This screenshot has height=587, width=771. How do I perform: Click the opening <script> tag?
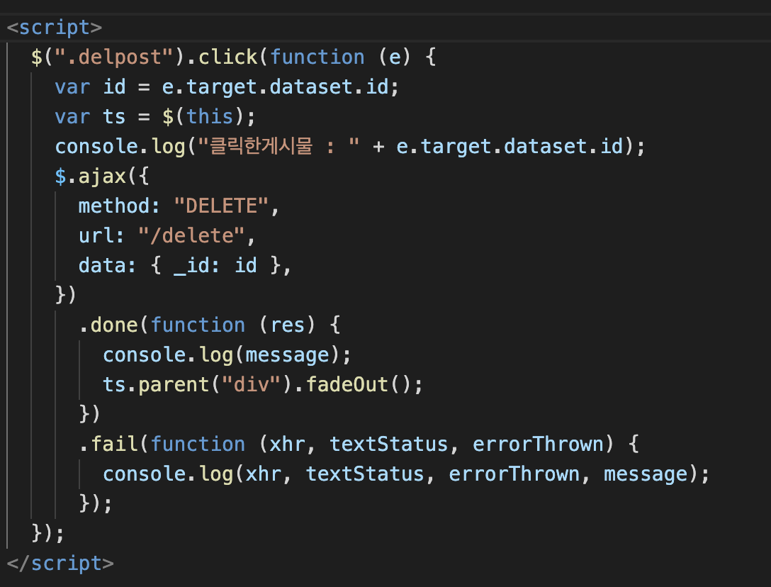[x=54, y=28]
